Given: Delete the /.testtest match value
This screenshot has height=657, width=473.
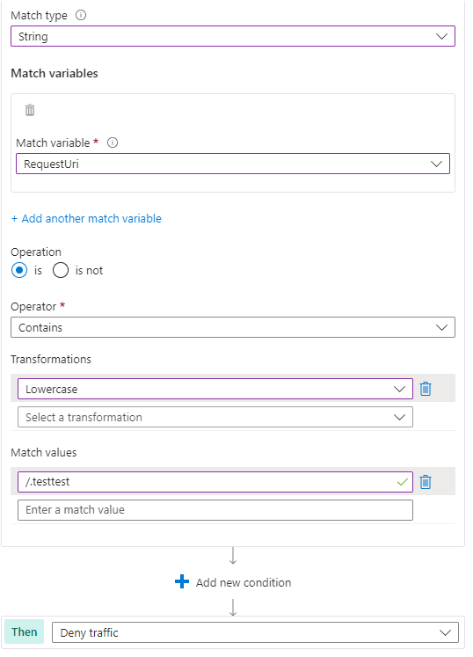Looking at the screenshot, I should coord(426,482).
